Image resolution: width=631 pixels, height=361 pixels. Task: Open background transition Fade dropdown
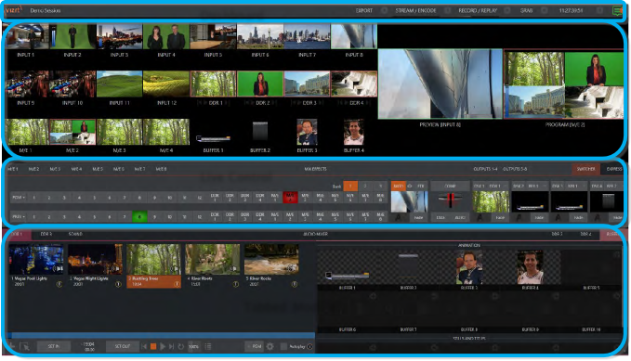click(x=419, y=217)
